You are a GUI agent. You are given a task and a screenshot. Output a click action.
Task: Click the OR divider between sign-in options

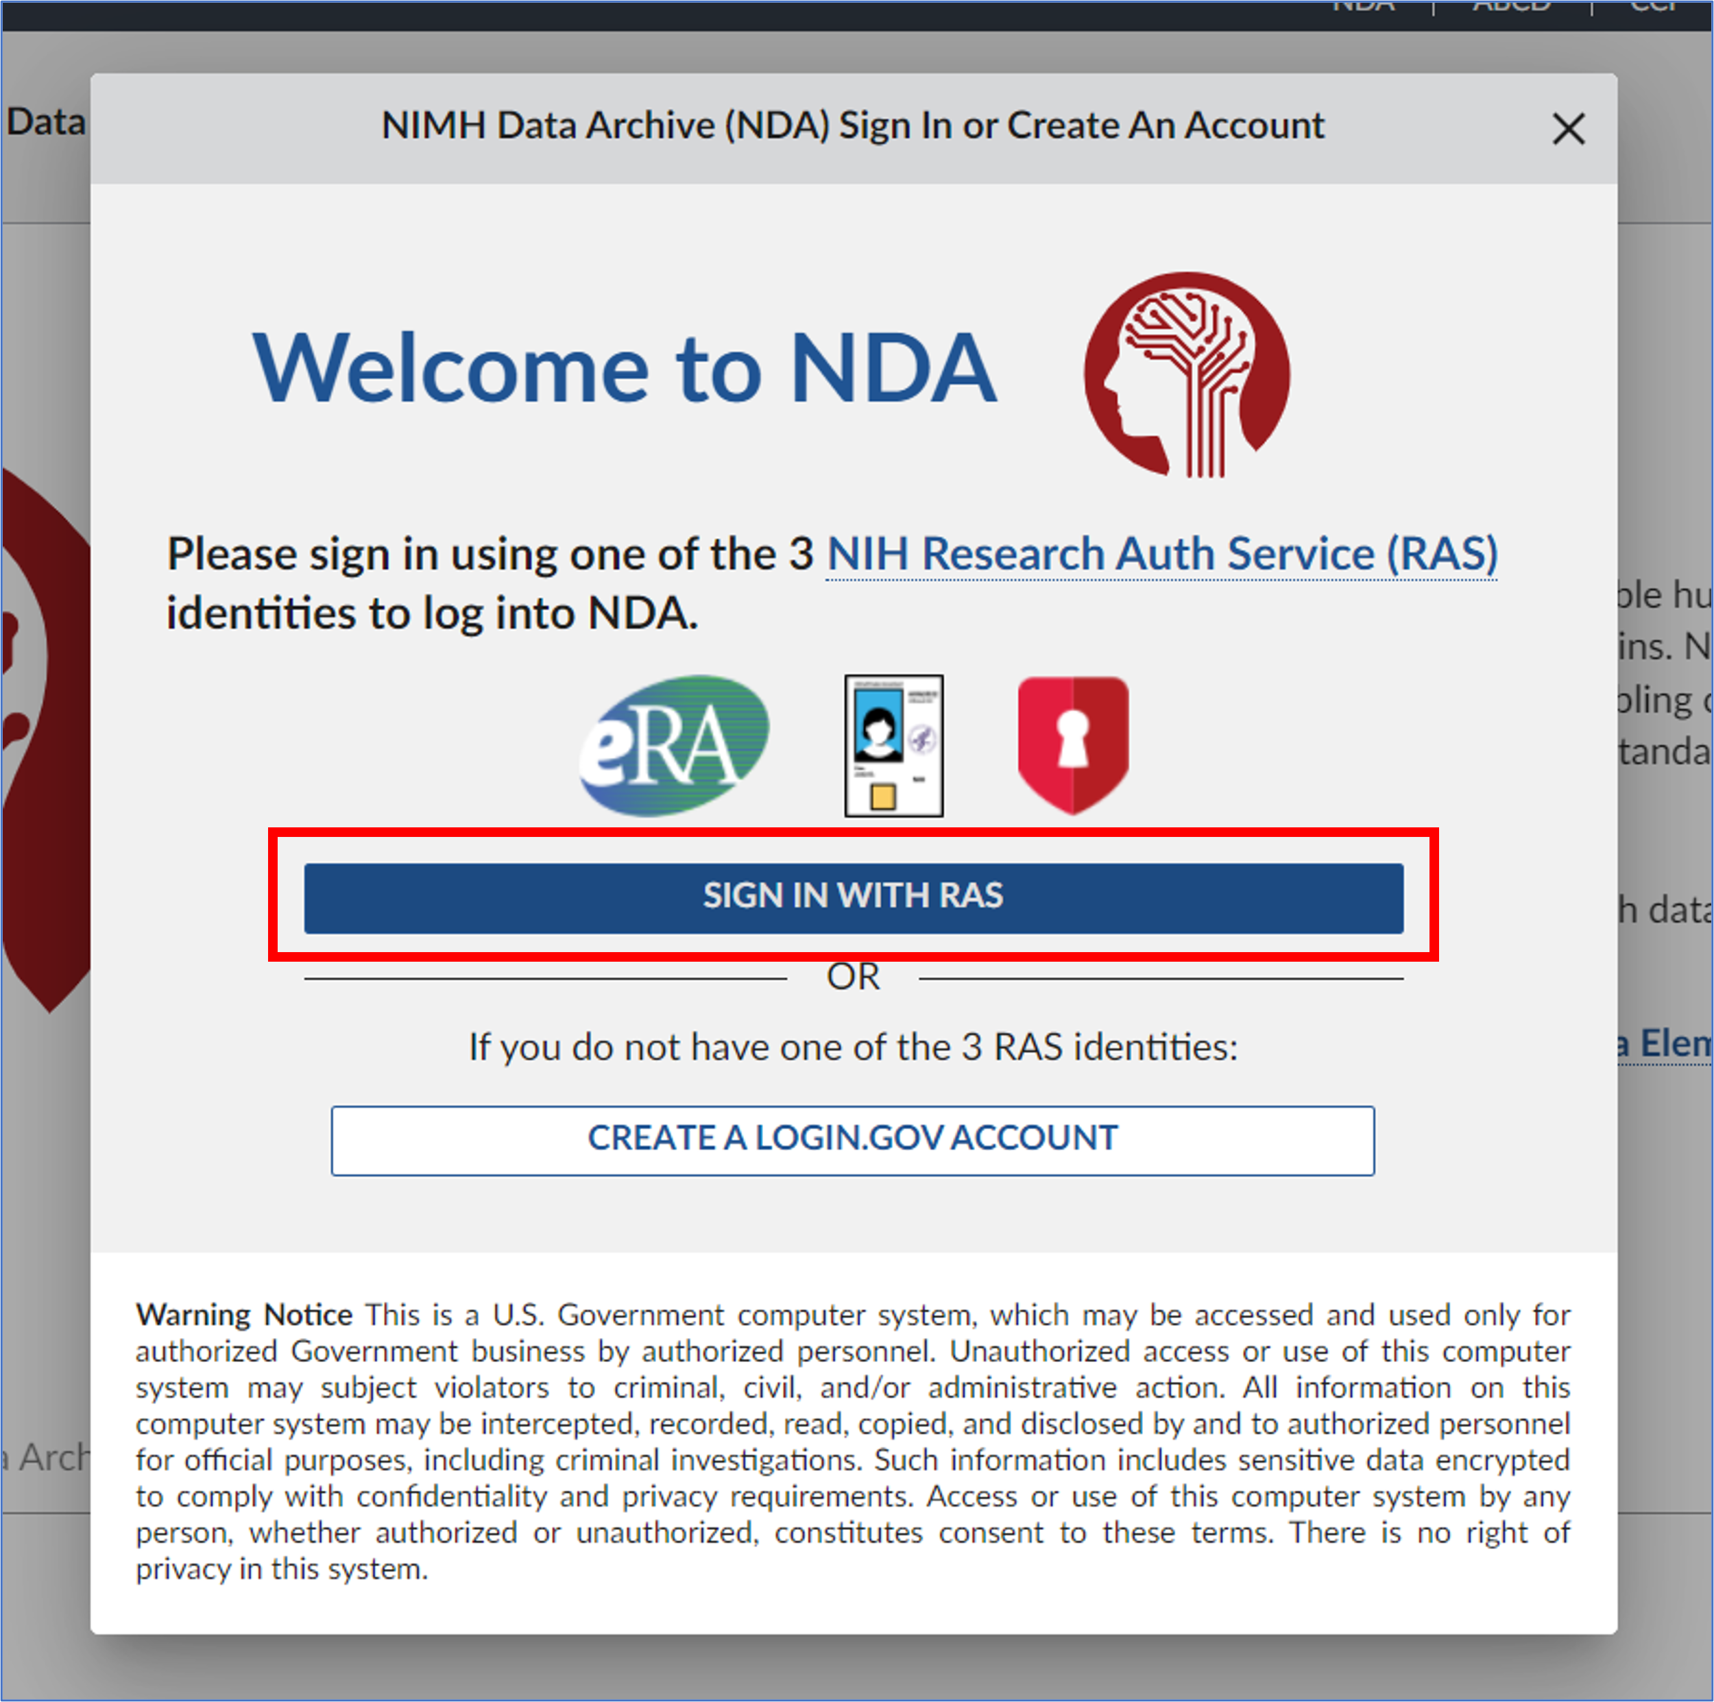point(853,975)
